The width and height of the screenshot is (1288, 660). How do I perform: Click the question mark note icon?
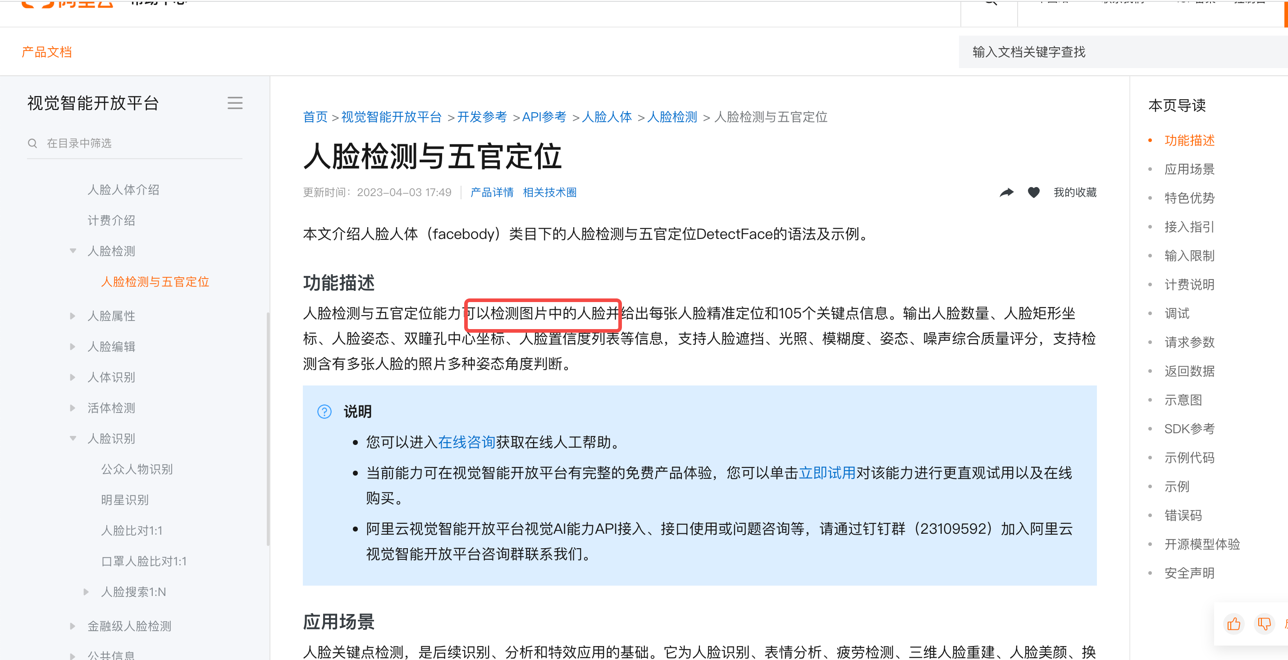[x=324, y=412]
